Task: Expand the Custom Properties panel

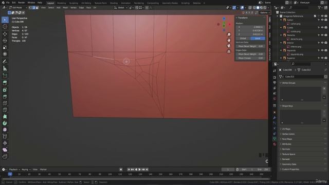Action: coord(290,169)
